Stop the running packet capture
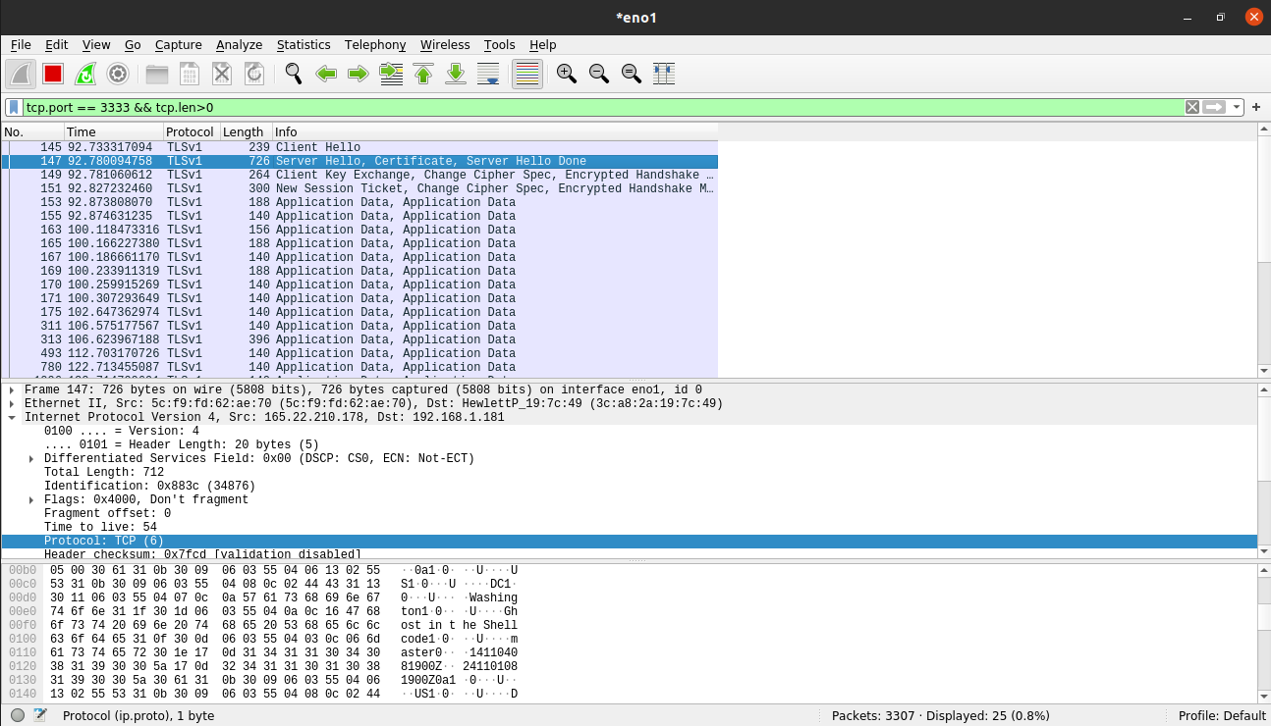 (x=53, y=74)
